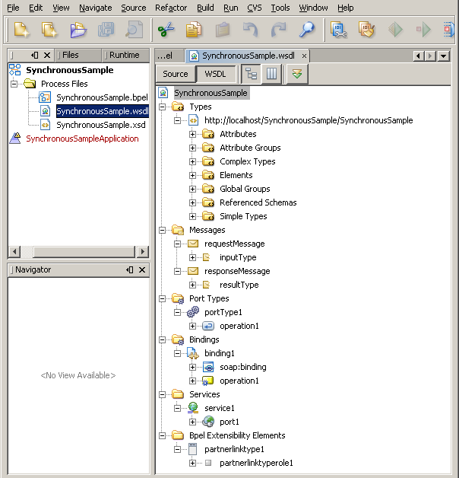
Task: Close the SynchronousSample.wsdl editor tab
Action: pyautogui.click(x=304, y=56)
